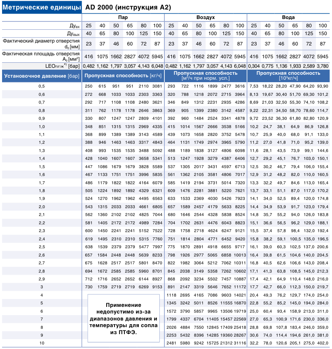This screenshot has height=349, width=332.
Task: Select water value "7,53" in the 0,5 row
Action: (x=254, y=86)
